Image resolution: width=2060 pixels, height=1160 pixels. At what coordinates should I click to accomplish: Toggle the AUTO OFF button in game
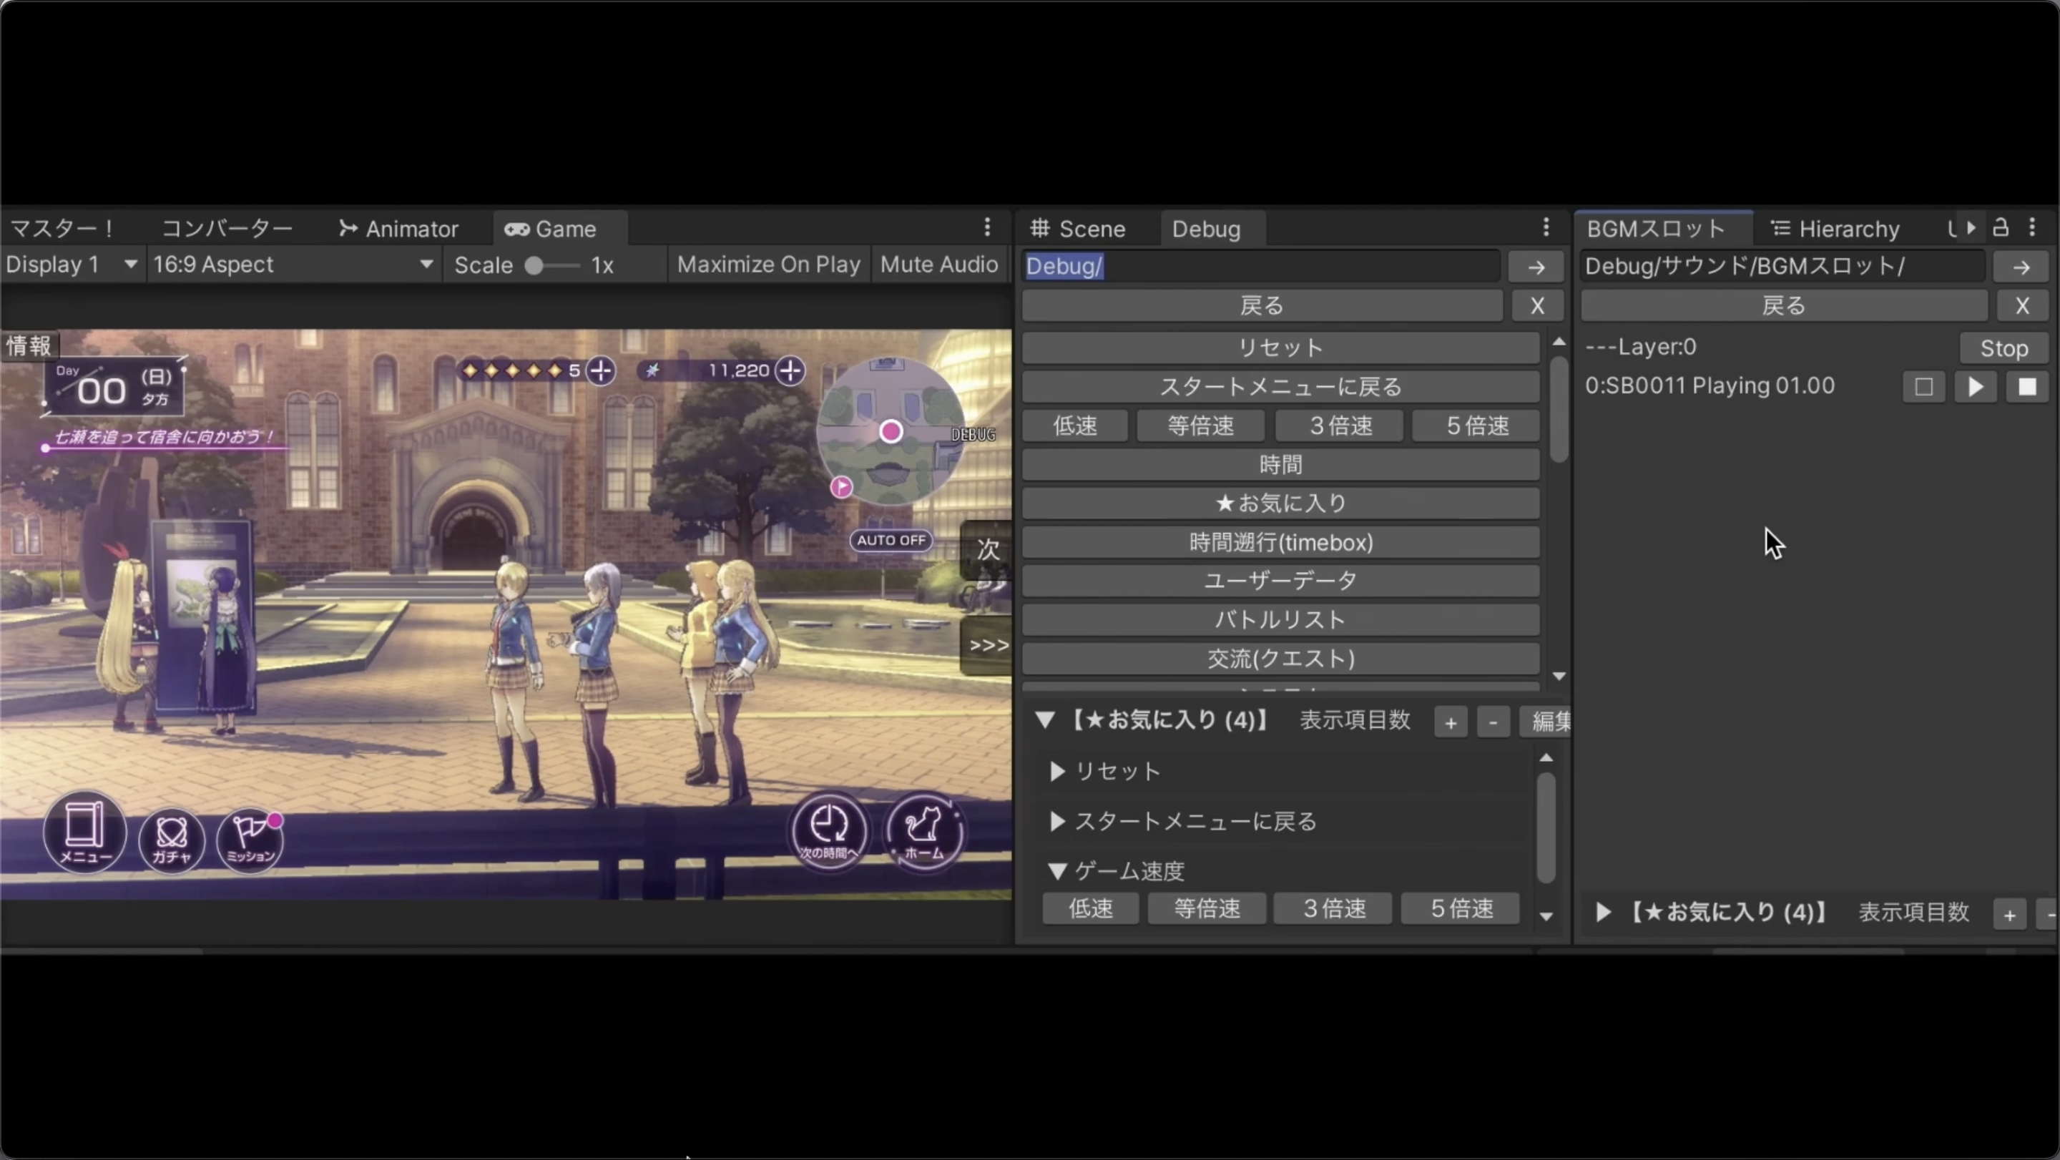(x=891, y=541)
